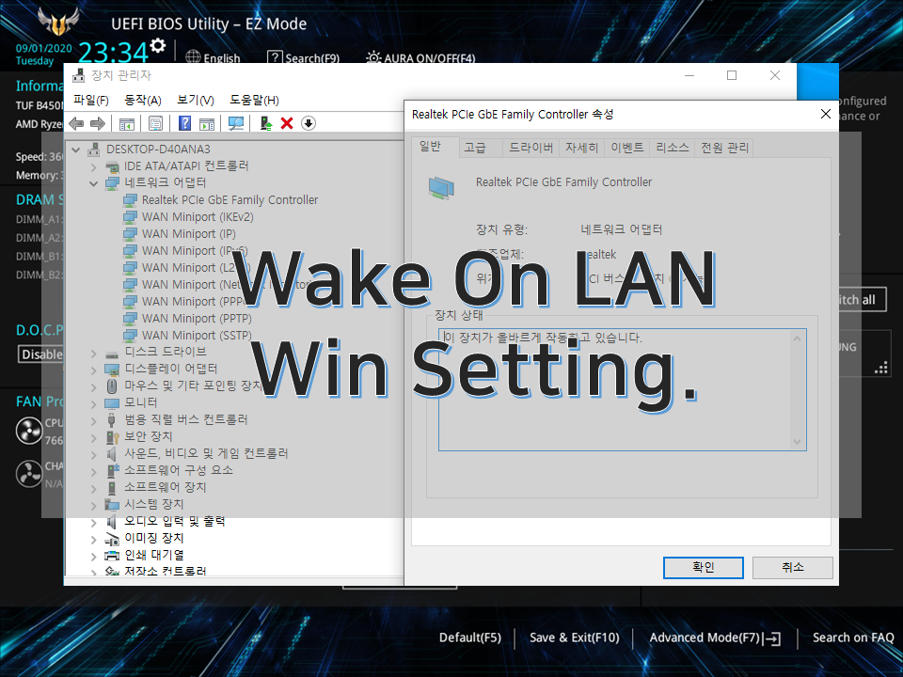Switch to the 드라이버 tab

pos(531,148)
